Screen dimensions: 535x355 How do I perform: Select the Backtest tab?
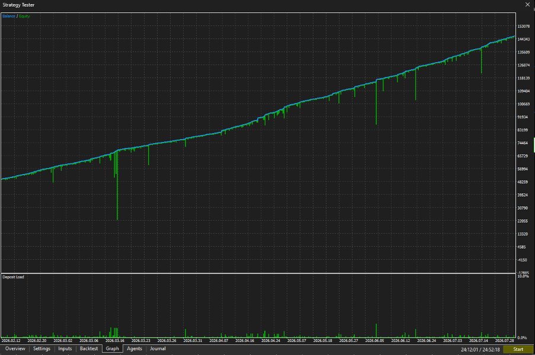[x=89, y=348]
